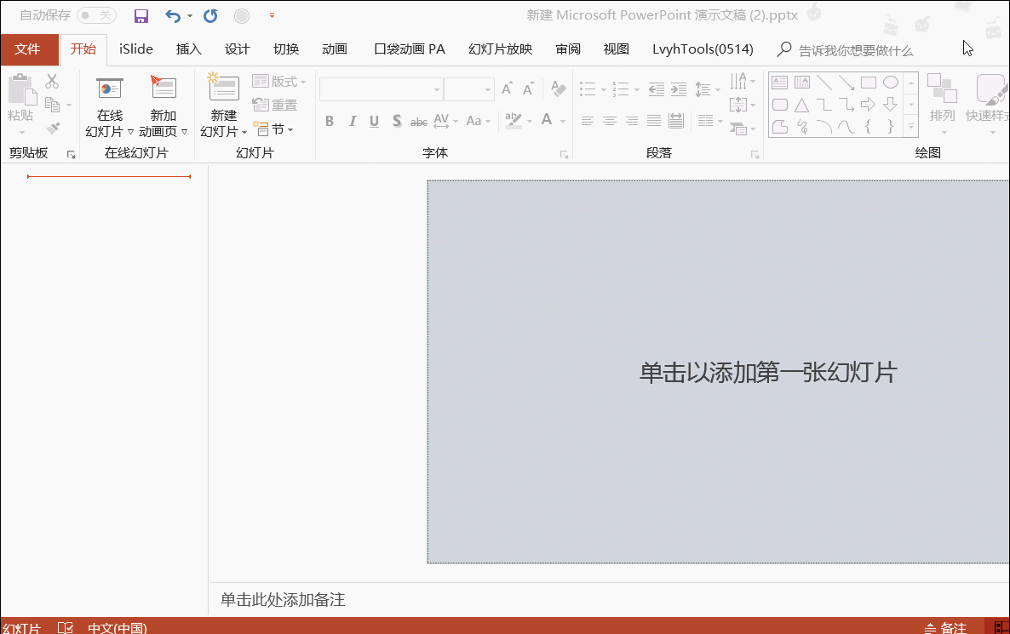1010x634 pixels.
Task: Select the Rectangle shape tool
Action: 869,83
